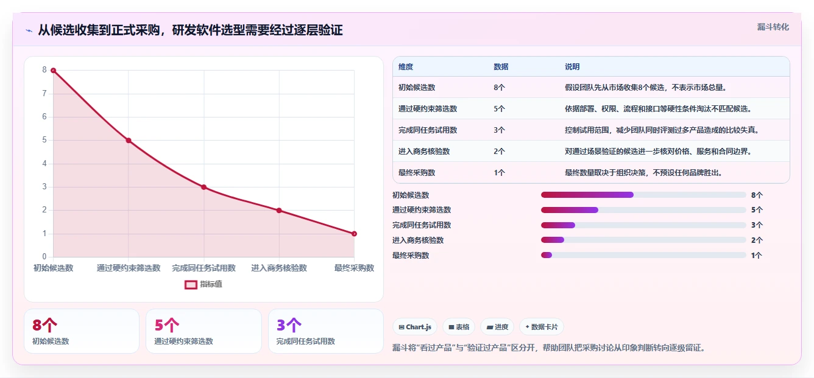Open the 3个 完成同任务试用数 data card
This screenshot has height=378, width=814.
[326, 331]
